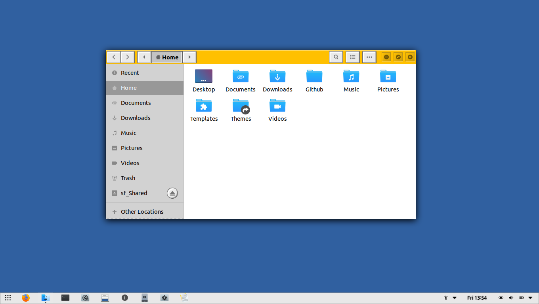Go back with the left chevron button
The image size is (539, 304).
(114, 57)
